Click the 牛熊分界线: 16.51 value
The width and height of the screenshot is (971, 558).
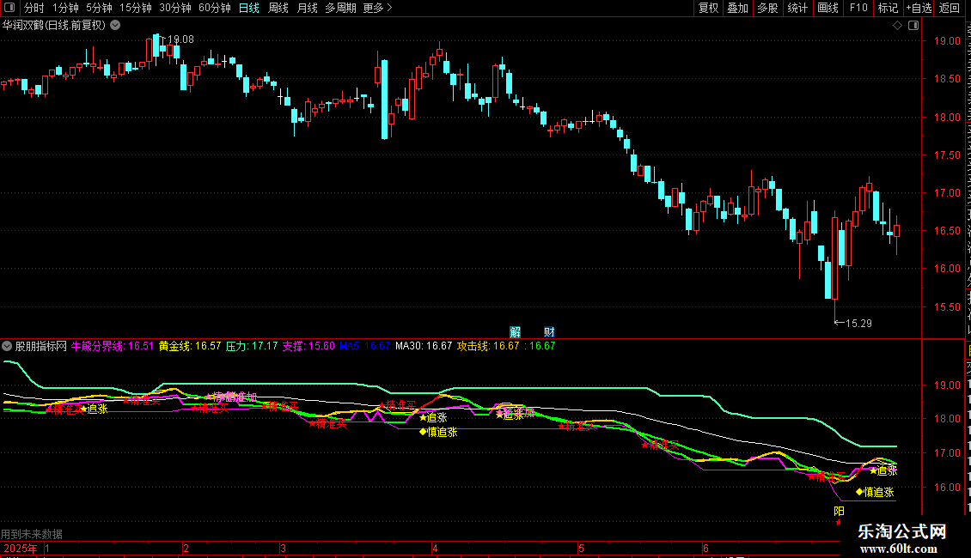click(112, 347)
